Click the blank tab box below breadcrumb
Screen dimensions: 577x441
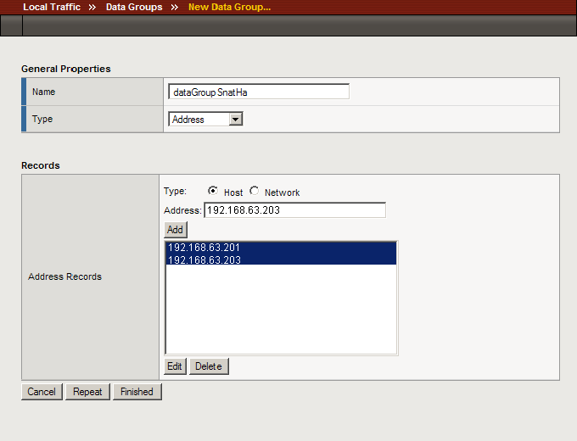pyautogui.click(x=11, y=25)
